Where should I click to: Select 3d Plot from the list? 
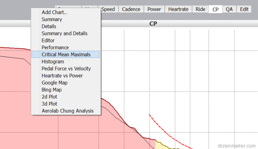pos(49,104)
